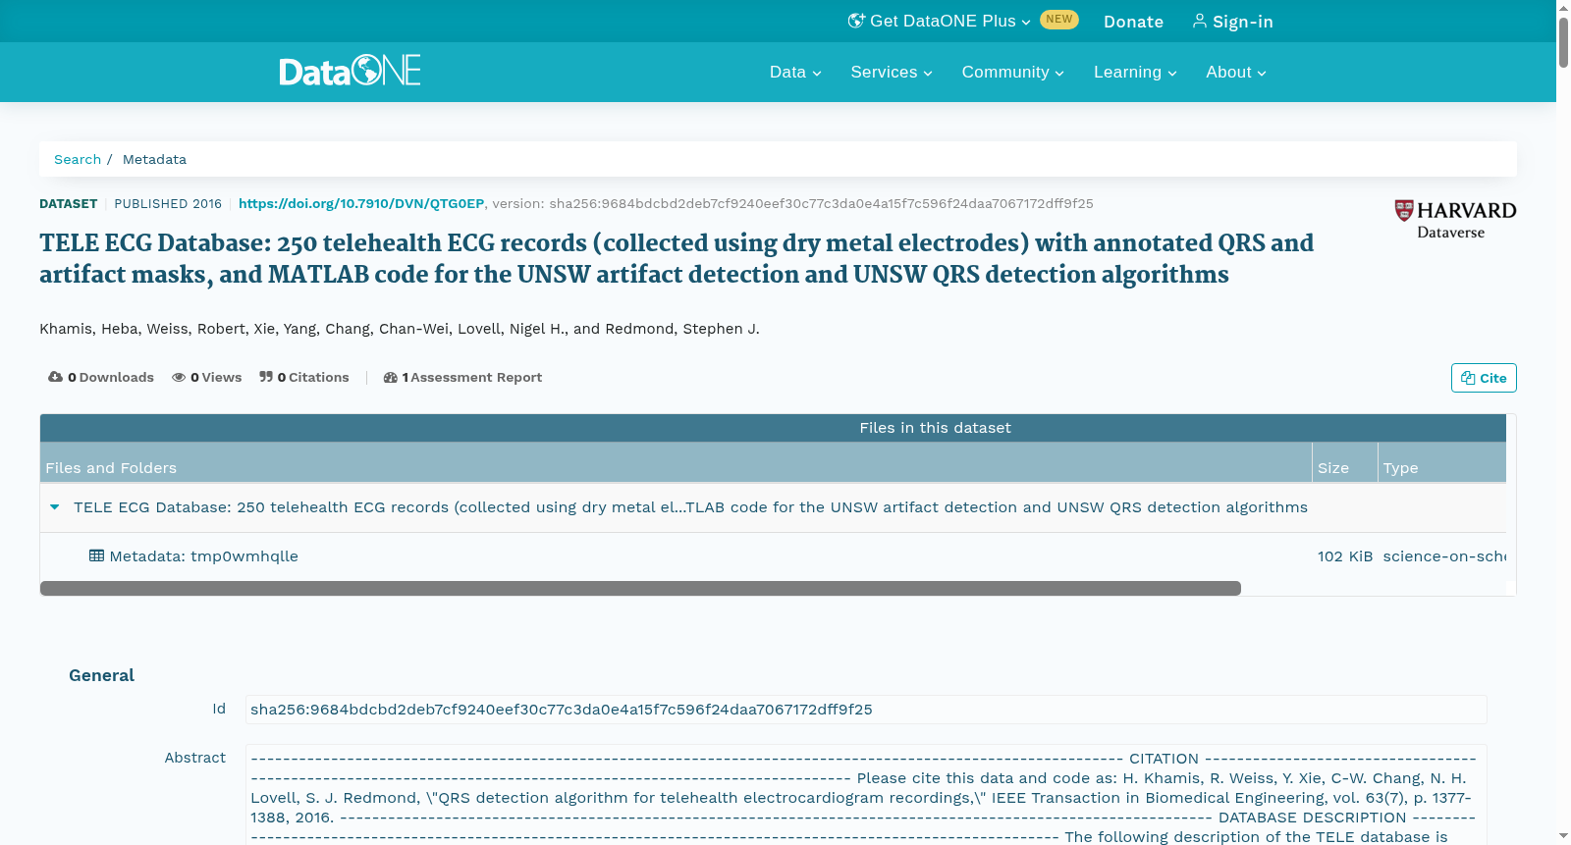Click the General section heading

pos(101,675)
